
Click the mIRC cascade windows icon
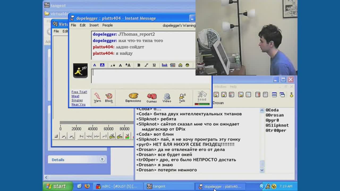[x=282, y=95]
